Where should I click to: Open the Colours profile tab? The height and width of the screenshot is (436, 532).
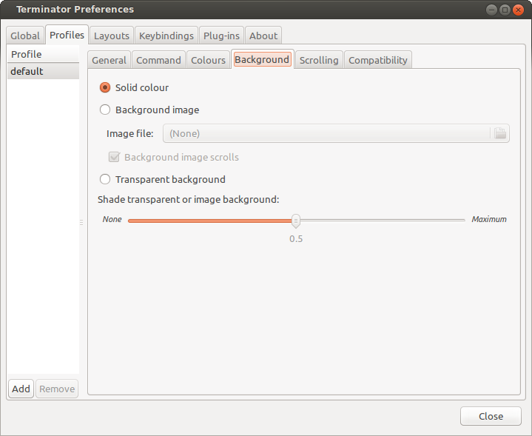coord(208,60)
